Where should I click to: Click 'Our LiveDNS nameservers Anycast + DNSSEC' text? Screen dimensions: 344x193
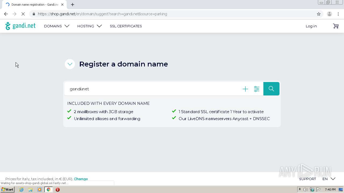[x=224, y=119]
